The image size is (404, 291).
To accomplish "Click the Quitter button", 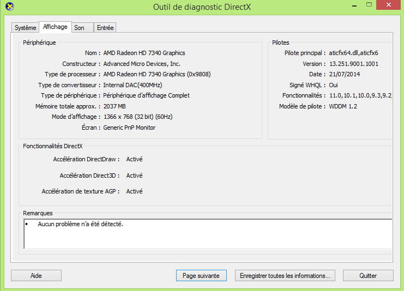I will coord(368,276).
